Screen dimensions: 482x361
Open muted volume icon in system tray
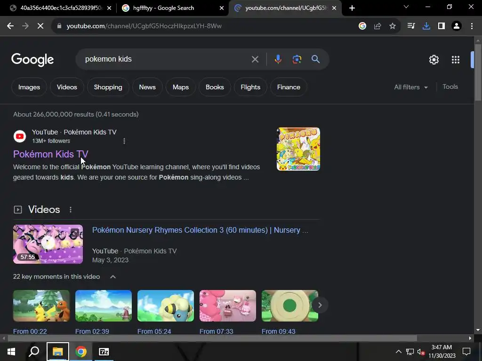coord(421,352)
